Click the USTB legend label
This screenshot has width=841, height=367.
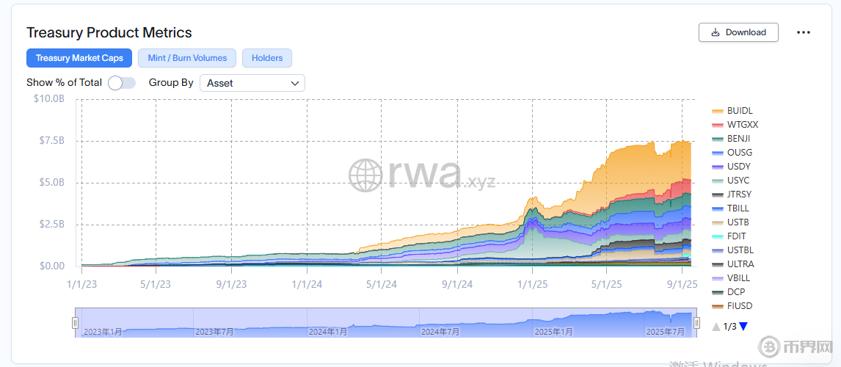point(738,222)
